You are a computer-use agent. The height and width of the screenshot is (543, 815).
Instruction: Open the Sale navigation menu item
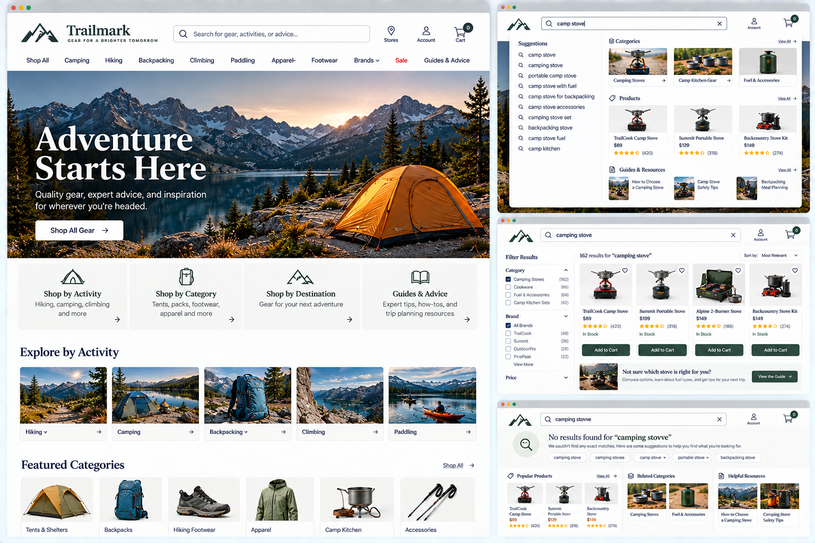(x=401, y=60)
